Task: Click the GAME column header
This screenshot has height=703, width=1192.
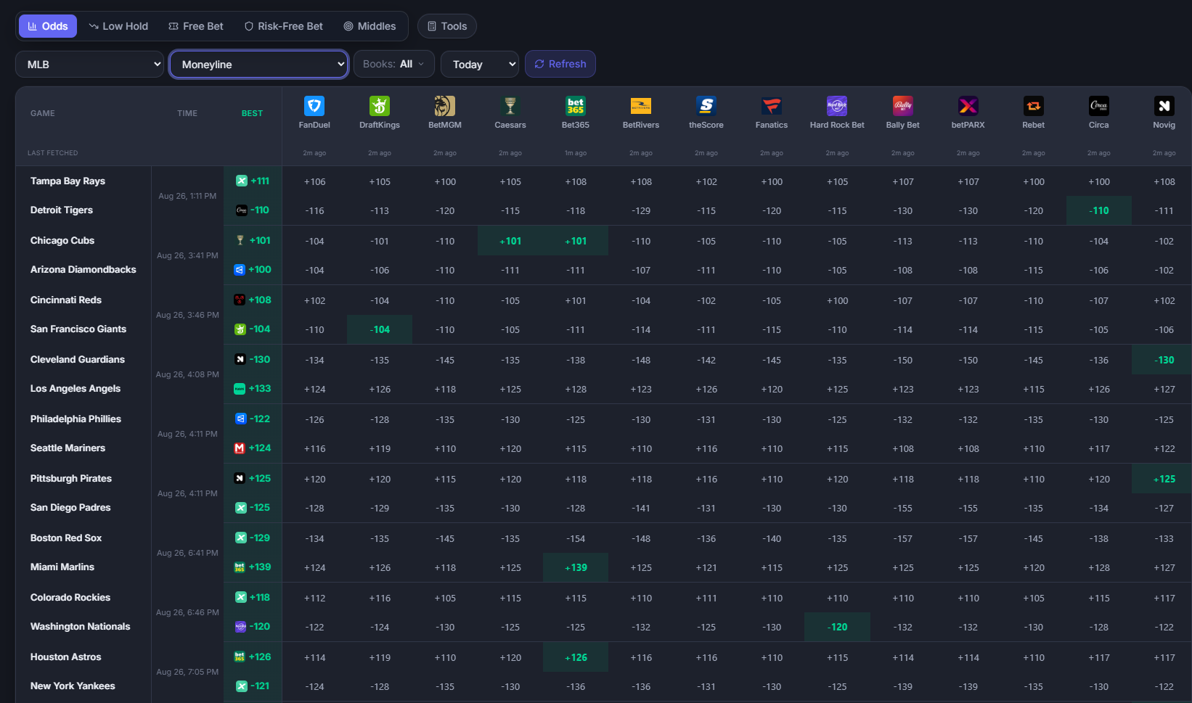Action: pos(43,113)
